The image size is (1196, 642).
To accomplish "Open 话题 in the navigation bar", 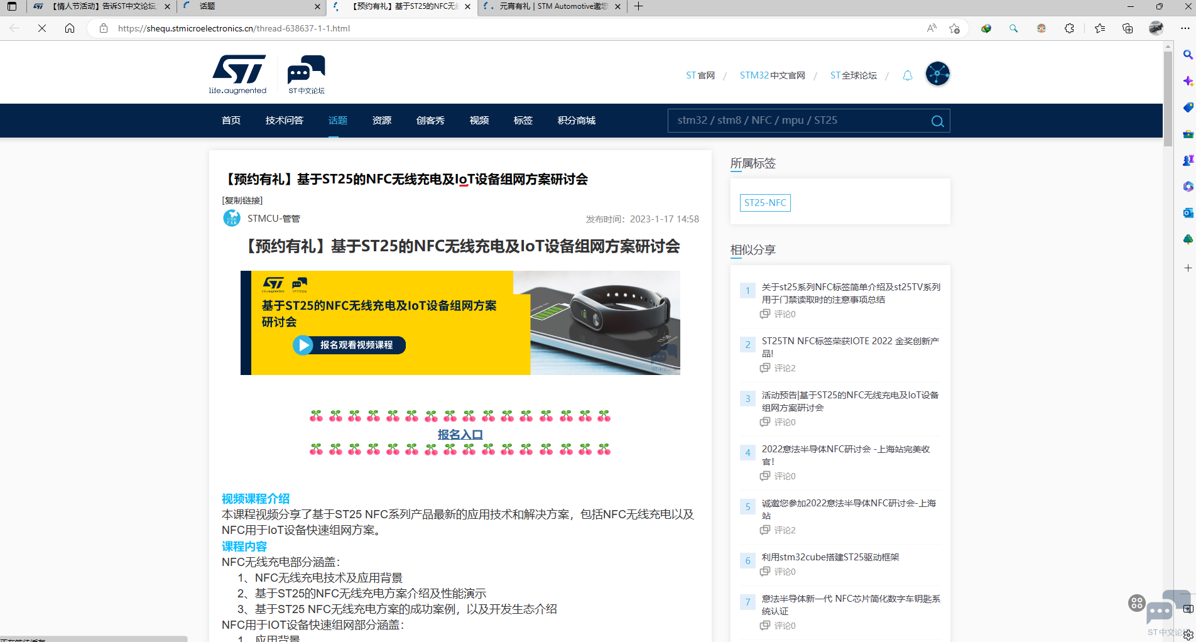I will click(338, 121).
